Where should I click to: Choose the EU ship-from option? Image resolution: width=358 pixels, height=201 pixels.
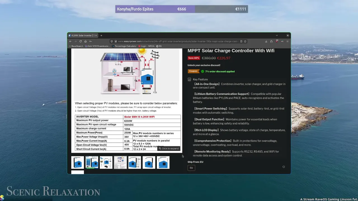click(x=191, y=168)
